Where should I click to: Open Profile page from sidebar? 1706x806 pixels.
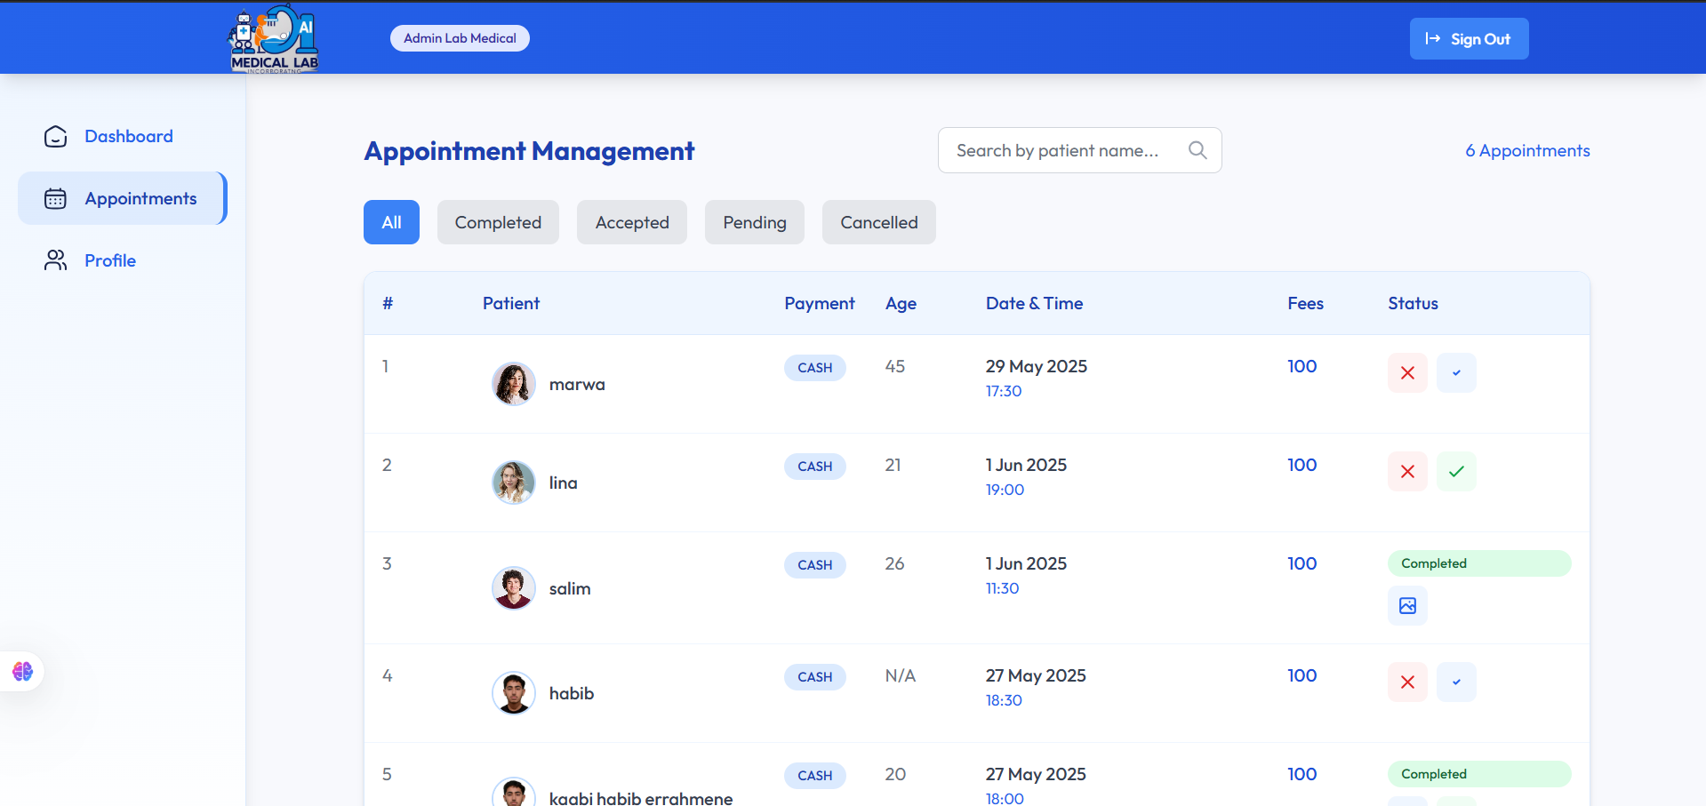click(x=109, y=260)
